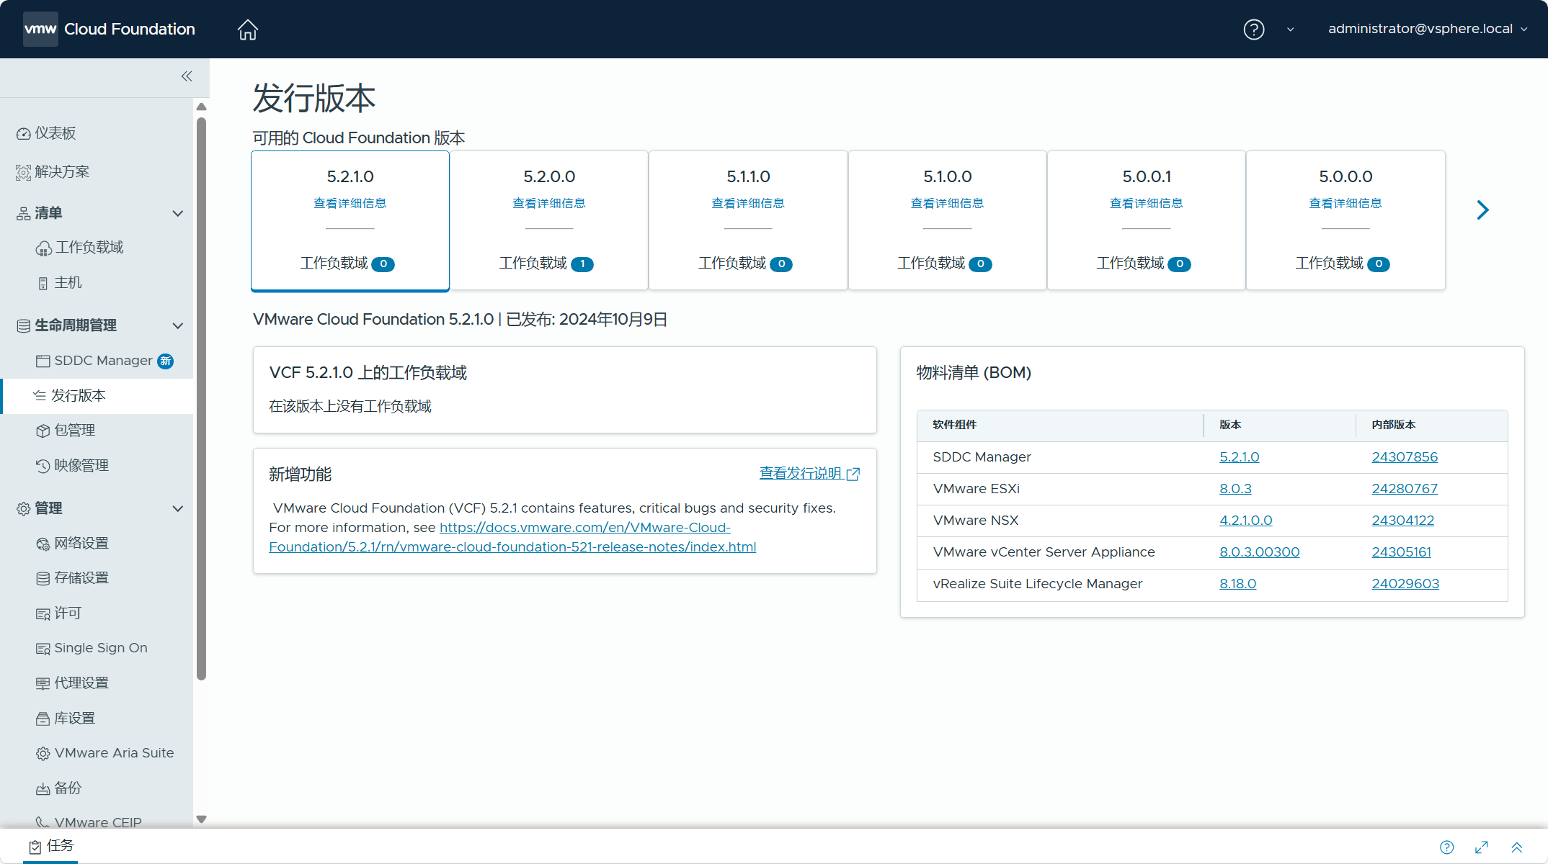This screenshot has height=864, width=1548.
Task: Expand the help dropdown arrow
Action: pyautogui.click(x=1291, y=30)
